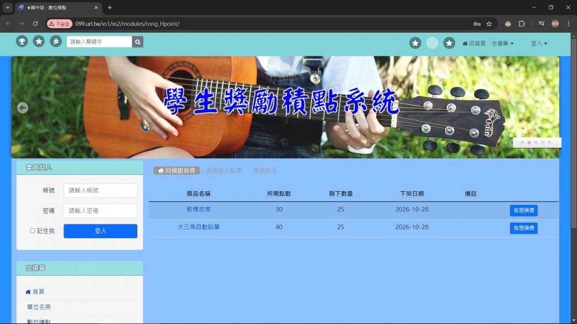Expand the 主選單 dropdown in navbar
This screenshot has height=324, width=577.
pos(502,43)
